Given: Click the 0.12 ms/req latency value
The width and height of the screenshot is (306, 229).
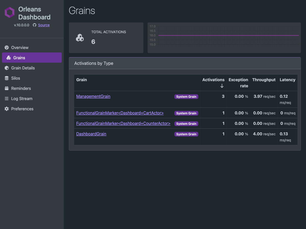Looking at the screenshot, I should click(x=285, y=99).
